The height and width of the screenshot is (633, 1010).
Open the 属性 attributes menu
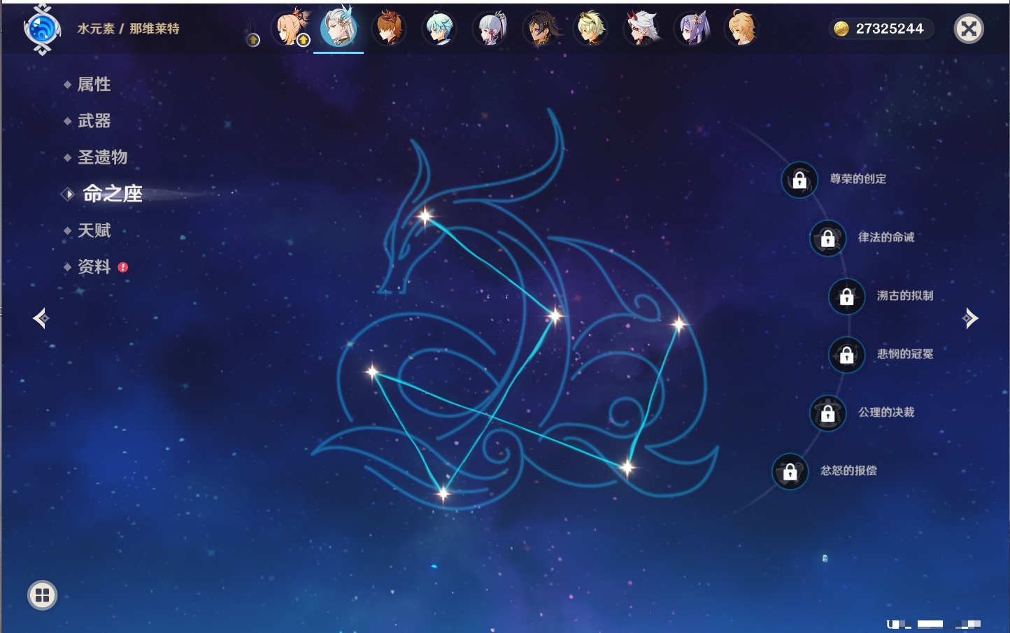(x=94, y=85)
